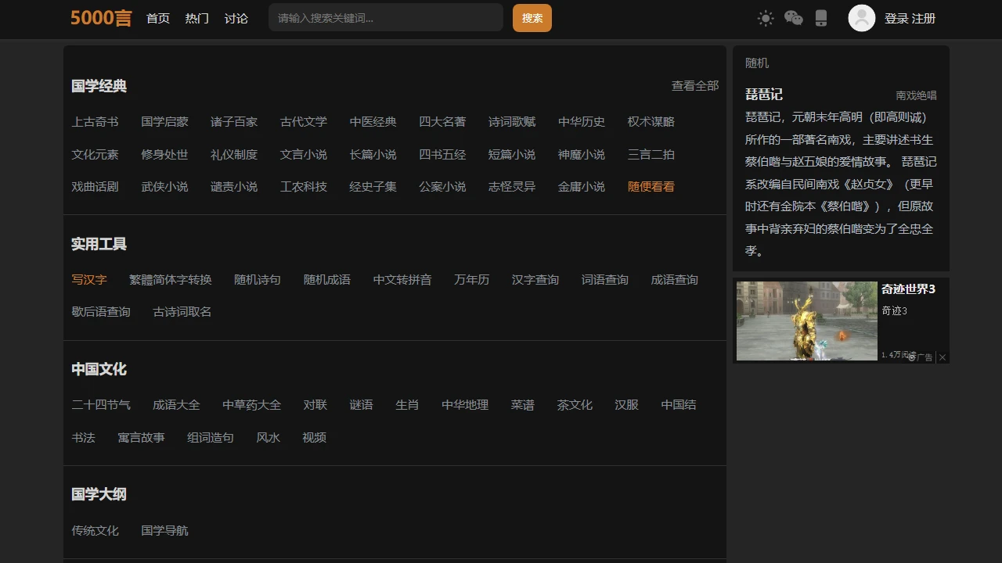Click the 随便看看 random browse link
Viewport: 1002px width, 563px height.
pyautogui.click(x=651, y=187)
